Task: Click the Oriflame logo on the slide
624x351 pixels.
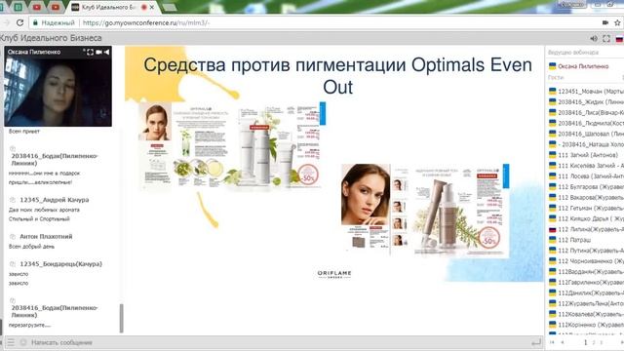Action: click(334, 274)
